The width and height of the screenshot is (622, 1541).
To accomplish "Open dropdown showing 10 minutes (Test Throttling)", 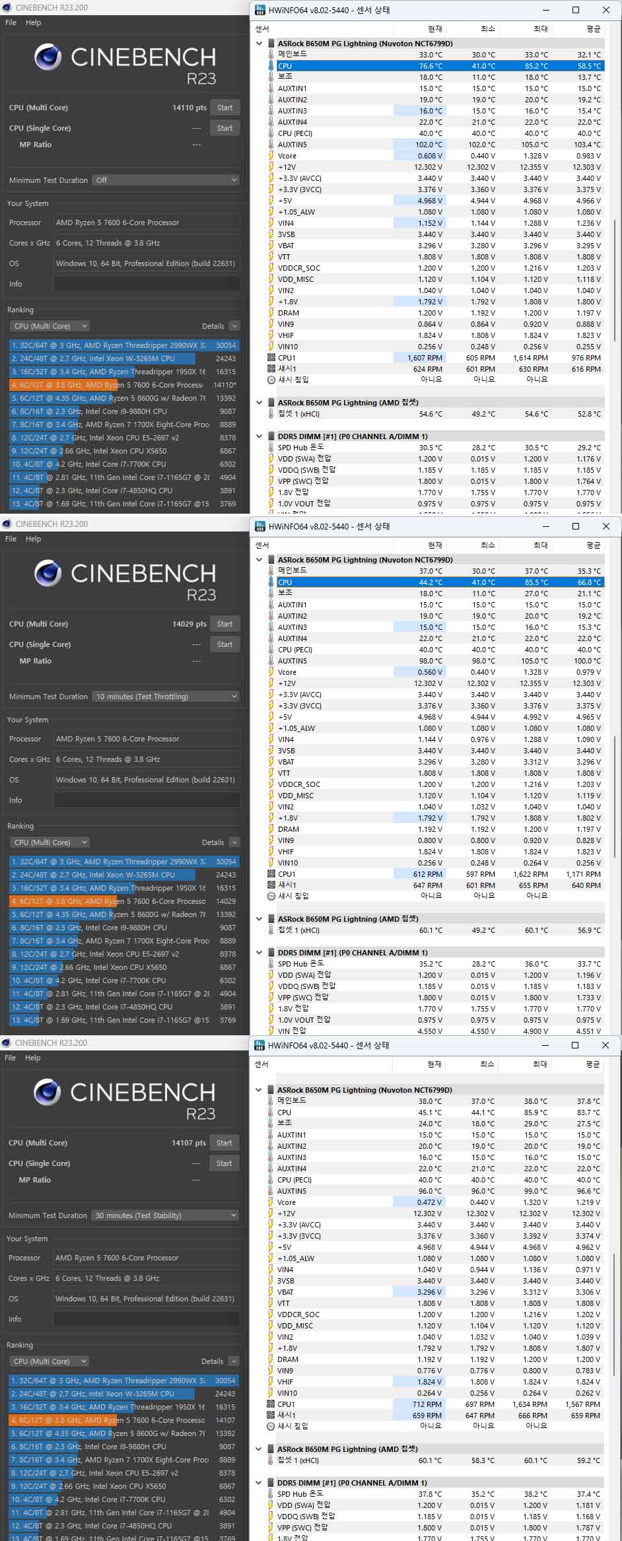I will (165, 697).
